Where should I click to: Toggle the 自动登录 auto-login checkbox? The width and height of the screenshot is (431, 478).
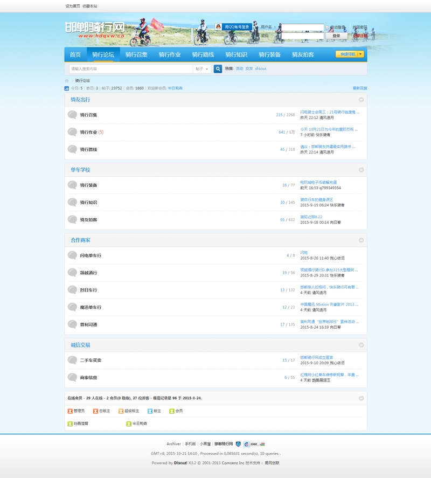(x=327, y=27)
